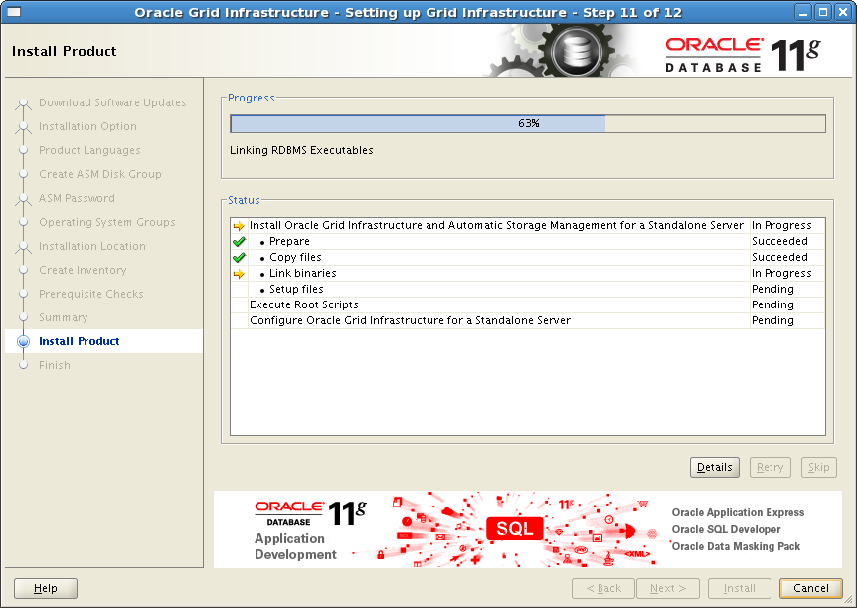Image resolution: width=857 pixels, height=608 pixels.
Task: Click the Retry button
Action: click(x=771, y=467)
